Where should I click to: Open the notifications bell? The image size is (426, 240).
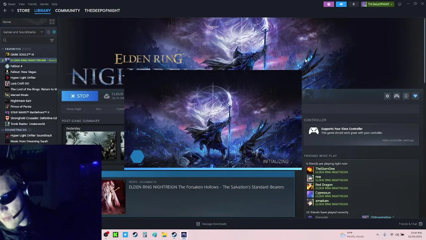pos(353,4)
